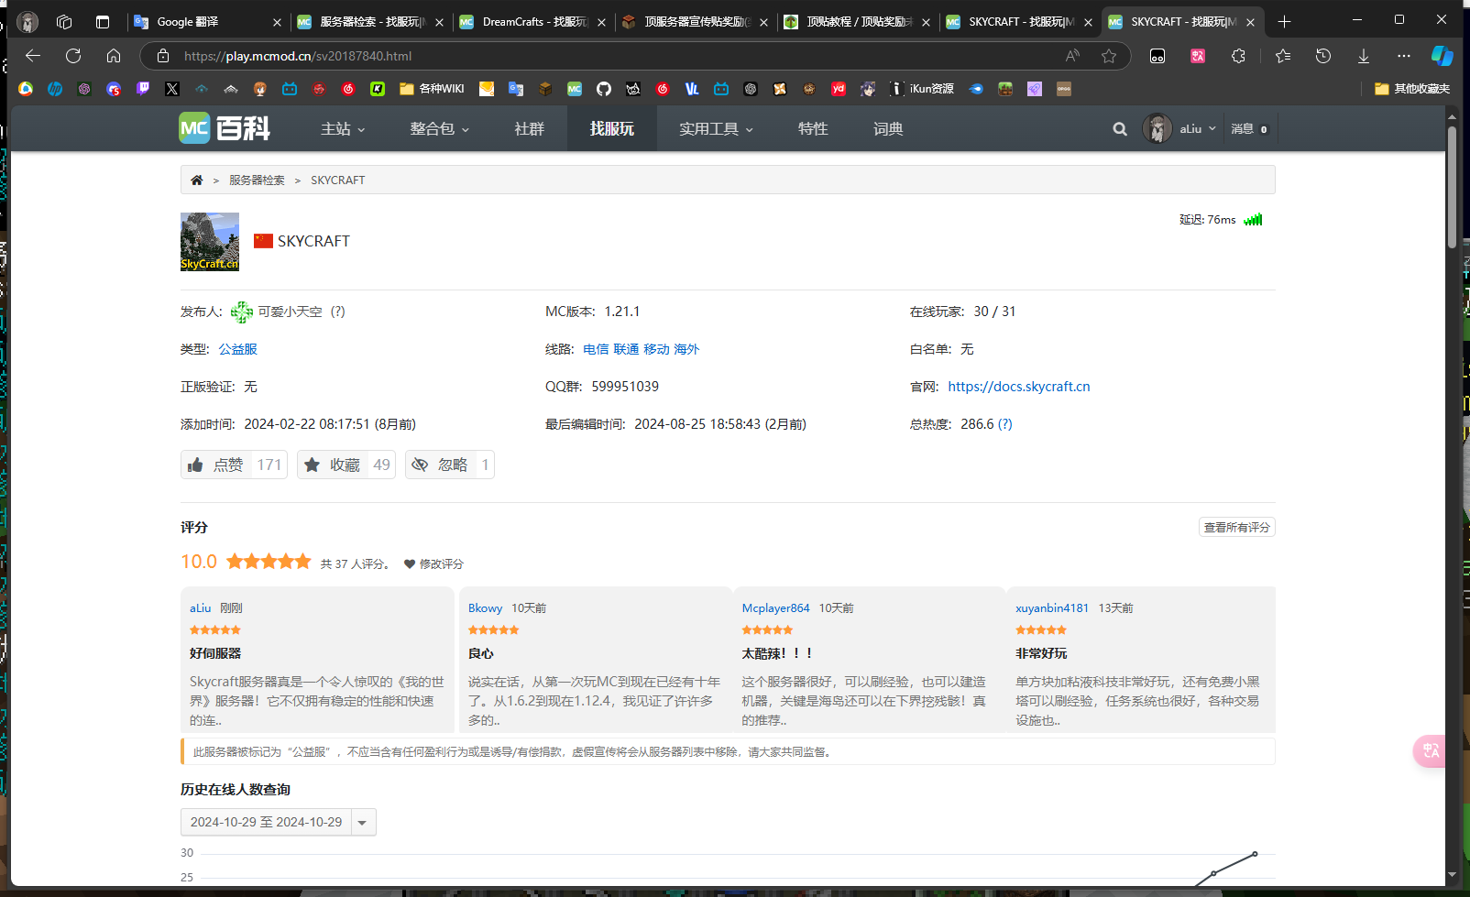Screen dimensions: 1470x897
Task: Click the Read Aloud icon in address bar
Action: click(1072, 56)
